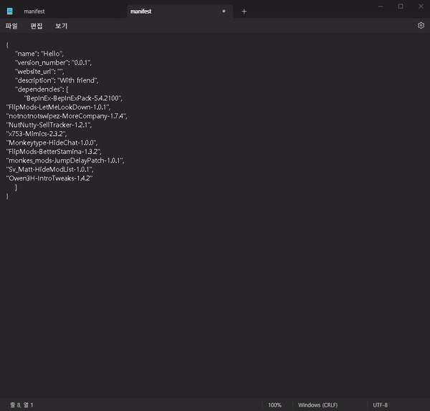Click the x753-Mimics-2.3.2 entry
430x411 pixels.
click(x=37, y=134)
